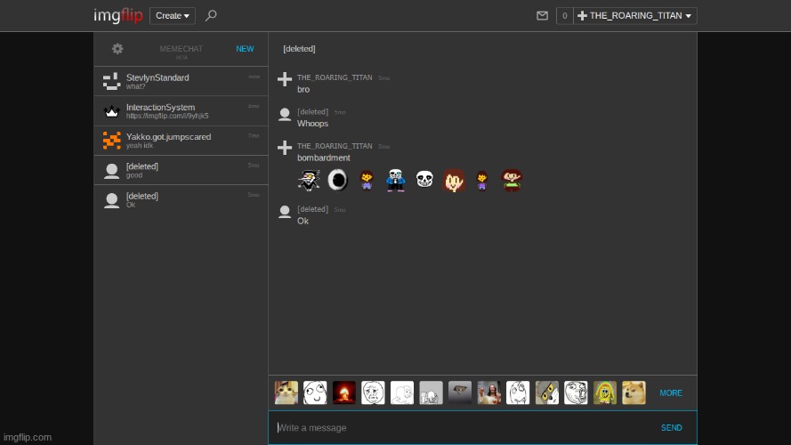Focus the Write a message field
791x445 pixels.
(x=463, y=428)
